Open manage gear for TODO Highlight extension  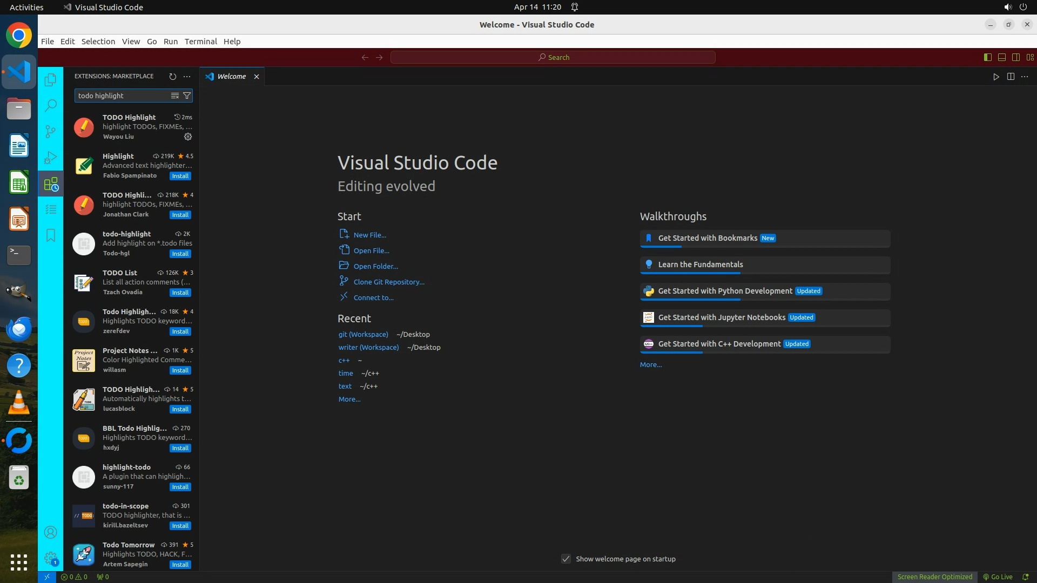click(x=188, y=137)
